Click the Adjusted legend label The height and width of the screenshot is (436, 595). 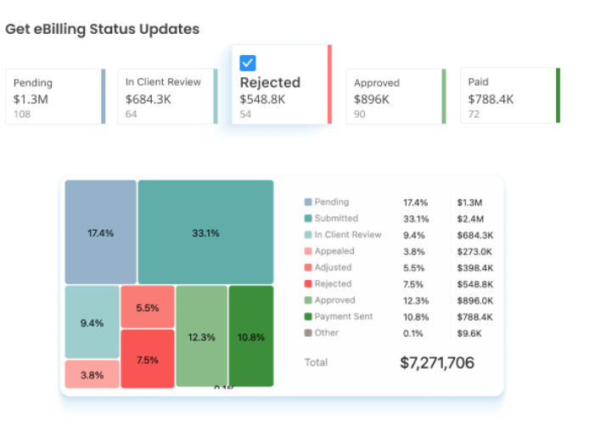[334, 267]
